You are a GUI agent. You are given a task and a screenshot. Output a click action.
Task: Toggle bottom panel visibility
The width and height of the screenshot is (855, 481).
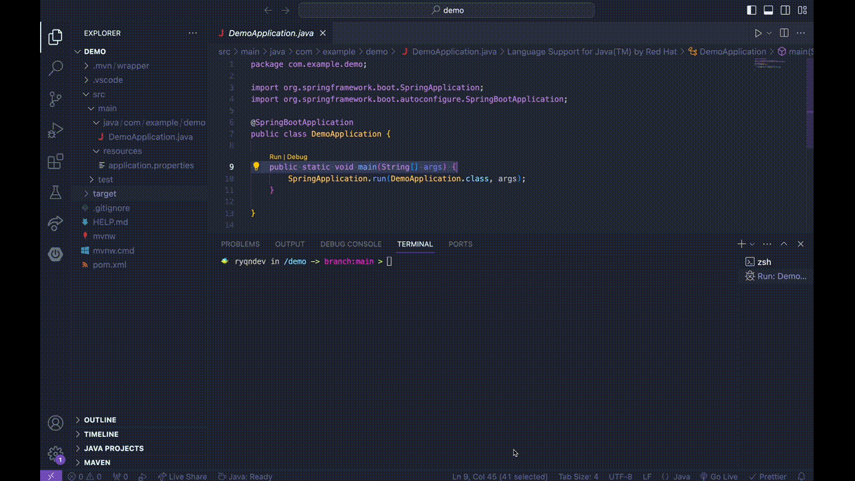click(x=768, y=10)
